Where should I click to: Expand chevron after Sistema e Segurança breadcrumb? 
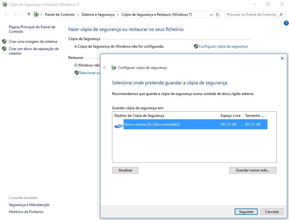[x=118, y=15]
